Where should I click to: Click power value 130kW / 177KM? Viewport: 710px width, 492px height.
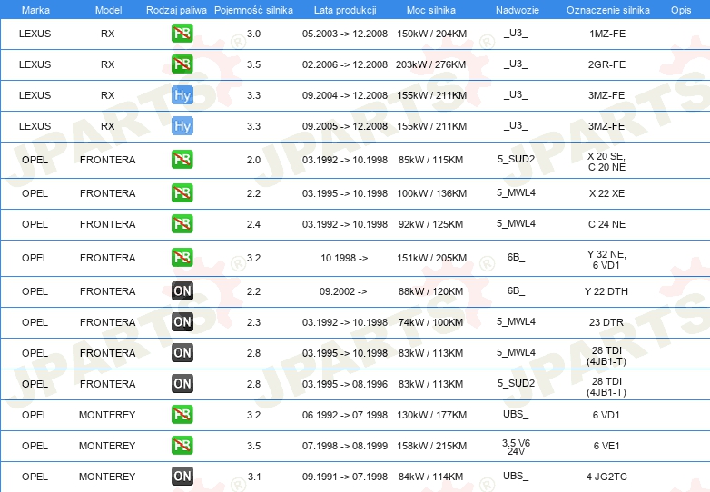click(431, 415)
